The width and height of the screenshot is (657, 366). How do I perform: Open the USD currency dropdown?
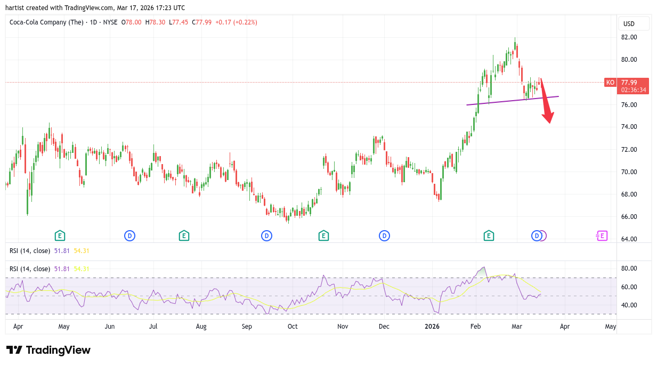(633, 23)
